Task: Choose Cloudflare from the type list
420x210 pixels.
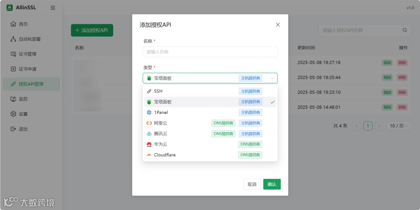Action: click(210, 155)
